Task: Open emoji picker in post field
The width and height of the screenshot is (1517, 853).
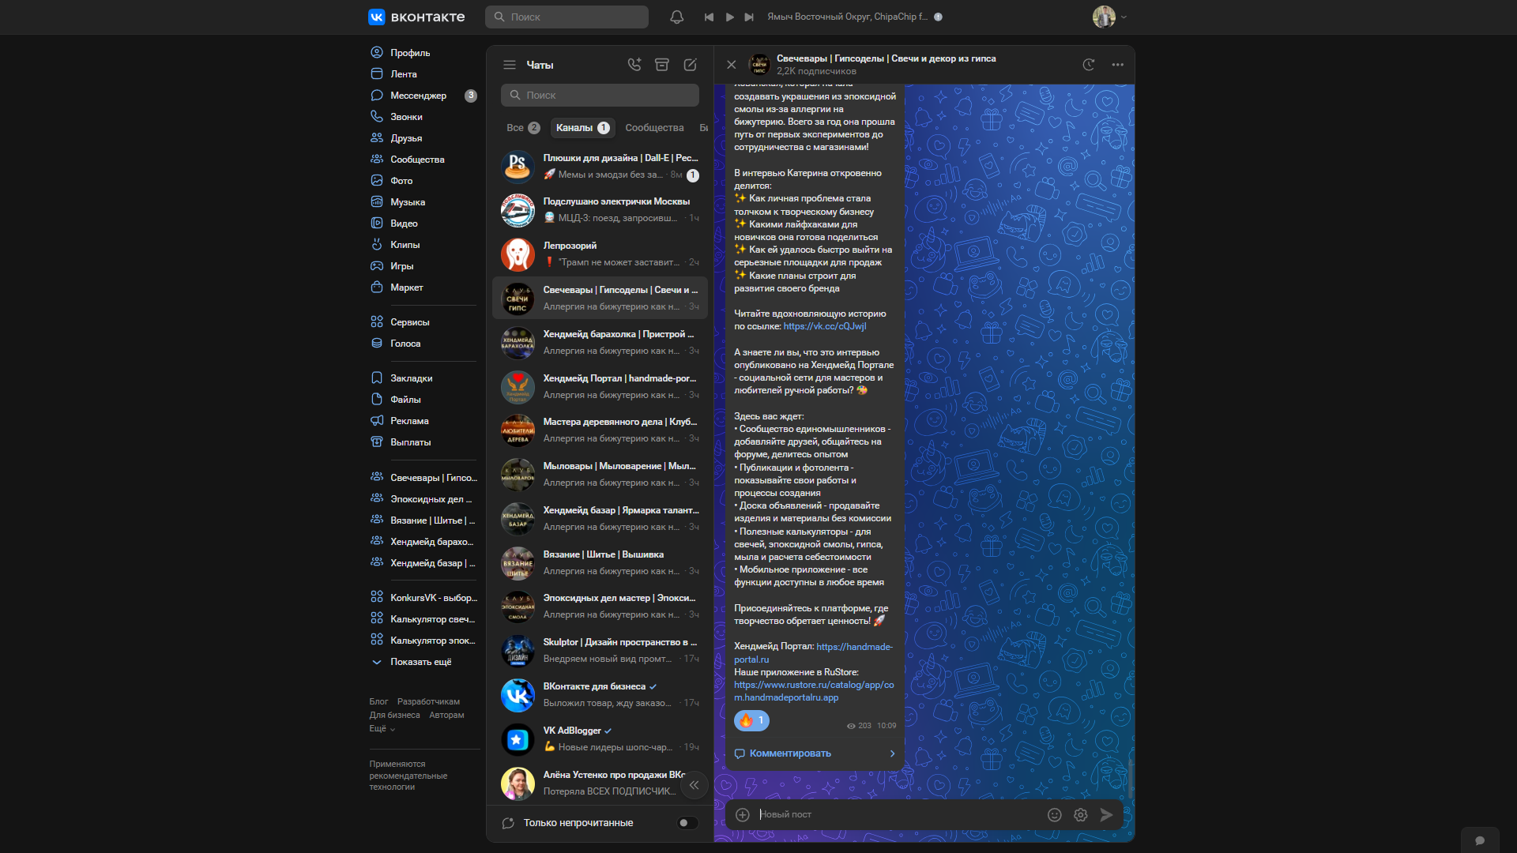Action: [x=1054, y=814]
